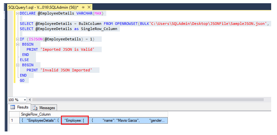The image size is (277, 135).
Task: Click the ELSE keyword
Action: click(24, 60)
